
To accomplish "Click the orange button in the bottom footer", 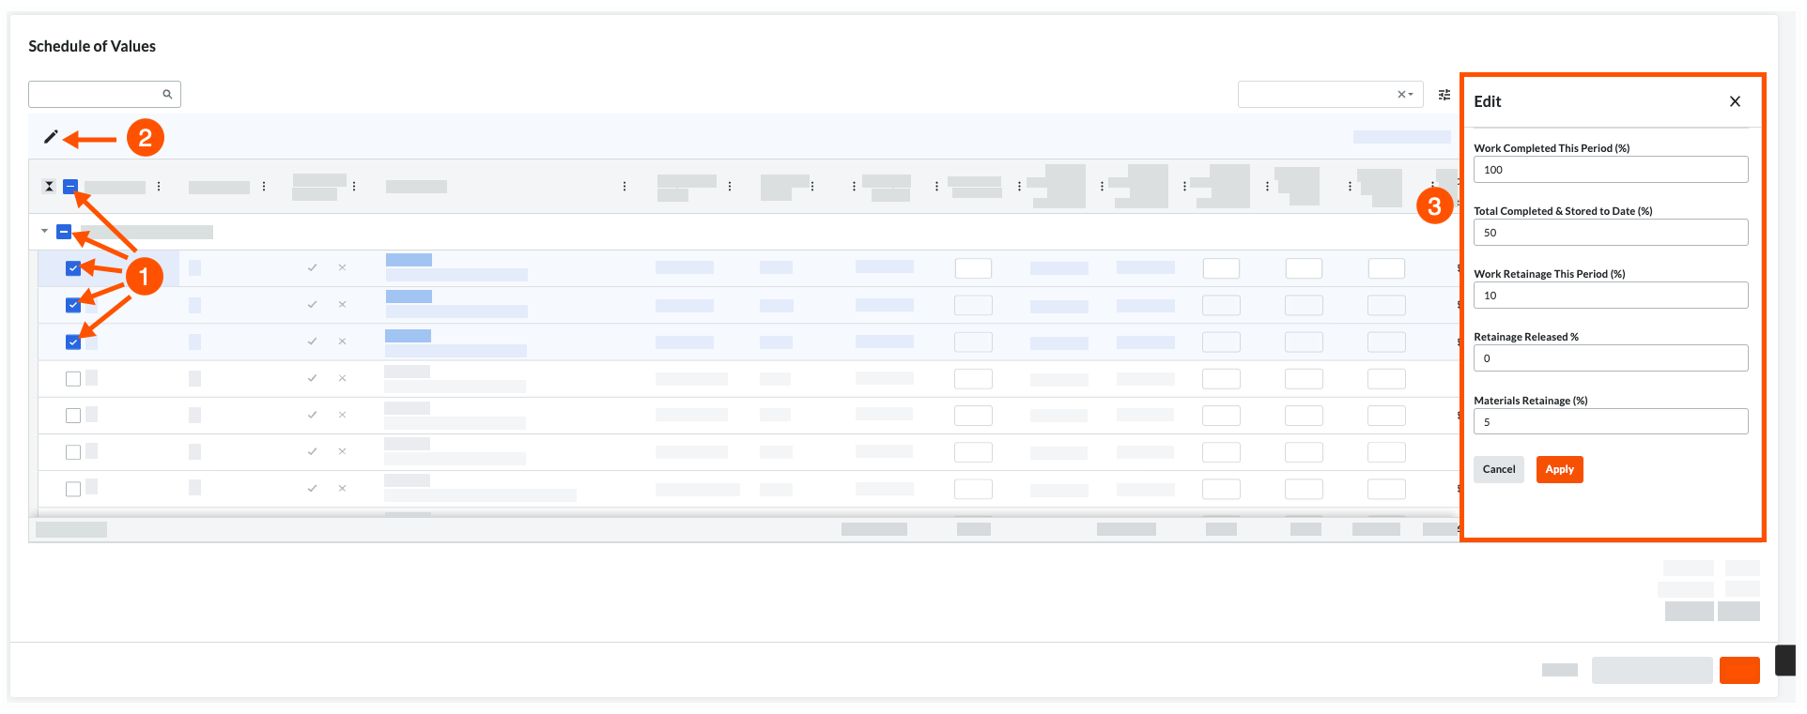I will click(x=1739, y=670).
